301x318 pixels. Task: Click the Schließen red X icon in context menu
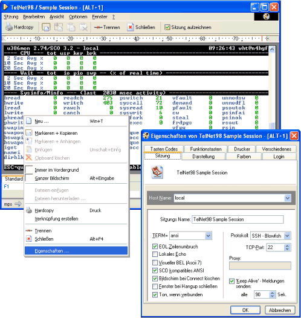point(29,239)
